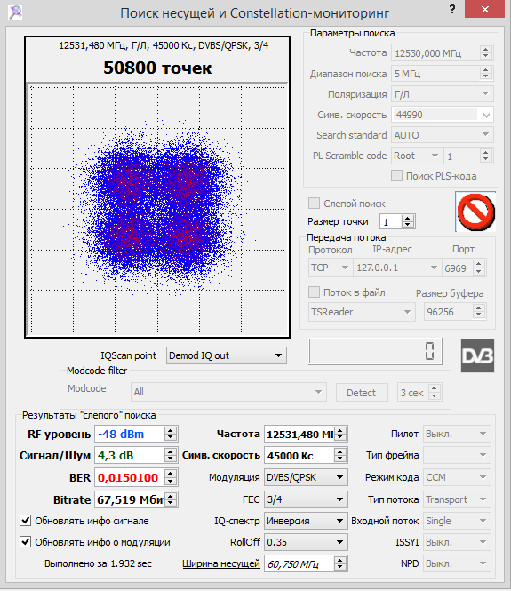Click the DVB logo icon
Viewport: 511px width, 591px height.
pos(477,355)
